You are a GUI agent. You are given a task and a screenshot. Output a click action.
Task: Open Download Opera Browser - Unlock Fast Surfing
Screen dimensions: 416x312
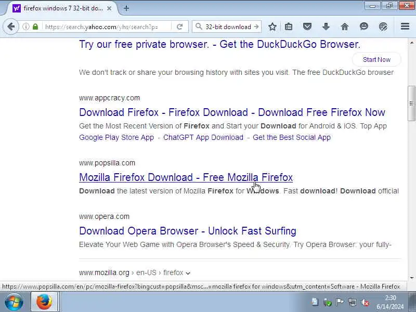(188, 231)
